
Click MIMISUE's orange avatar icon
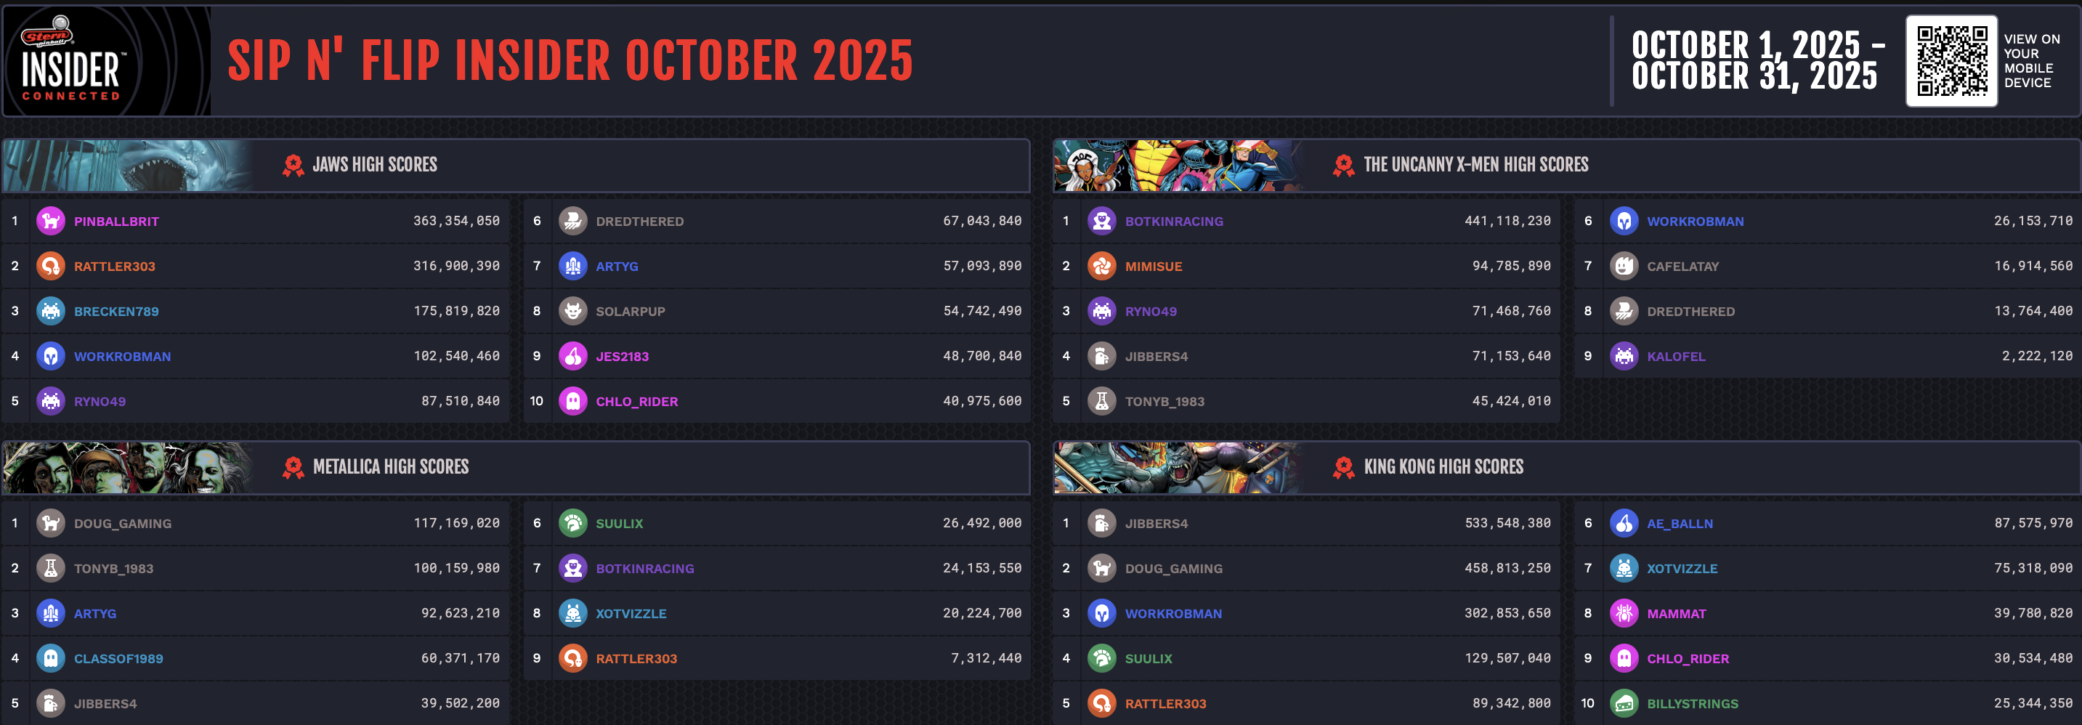point(1101,266)
